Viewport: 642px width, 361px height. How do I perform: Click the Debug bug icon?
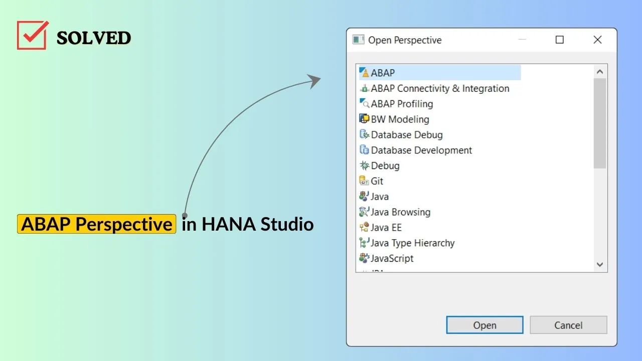365,165
